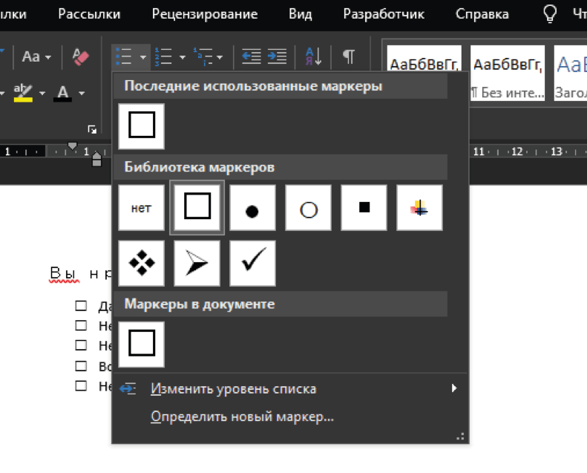Click the first-line indent ruler marker
The height and width of the screenshot is (473, 587).
tap(72, 146)
